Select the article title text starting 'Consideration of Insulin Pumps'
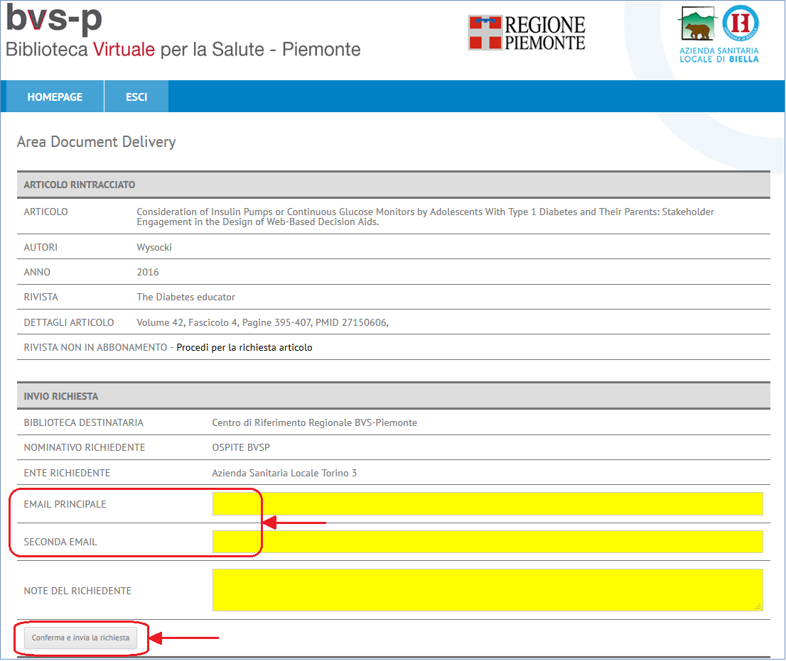The image size is (786, 661). [x=425, y=217]
